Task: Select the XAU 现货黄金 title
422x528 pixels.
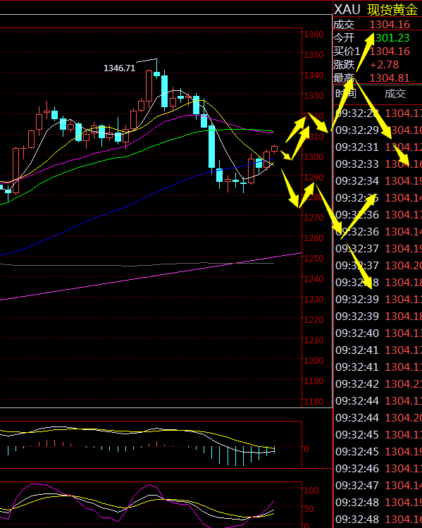Action: tap(376, 9)
